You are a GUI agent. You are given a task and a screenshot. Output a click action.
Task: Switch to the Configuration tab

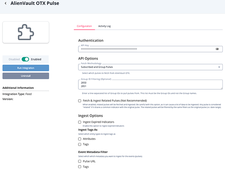pyautogui.click(x=84, y=26)
